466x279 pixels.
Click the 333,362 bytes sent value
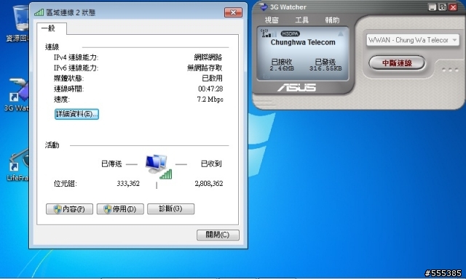(128, 184)
